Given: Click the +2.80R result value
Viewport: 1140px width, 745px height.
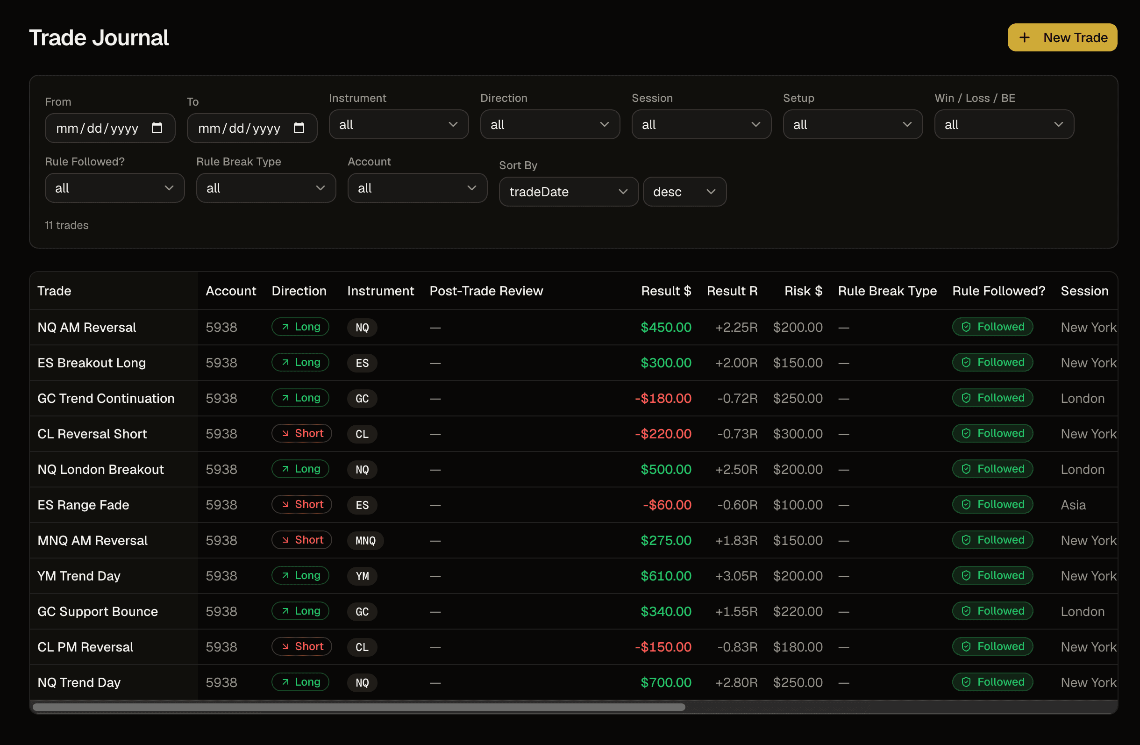Looking at the screenshot, I should (736, 682).
